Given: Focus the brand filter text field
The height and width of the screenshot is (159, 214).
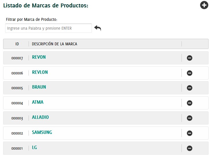Looking at the screenshot, I should (x=49, y=28).
